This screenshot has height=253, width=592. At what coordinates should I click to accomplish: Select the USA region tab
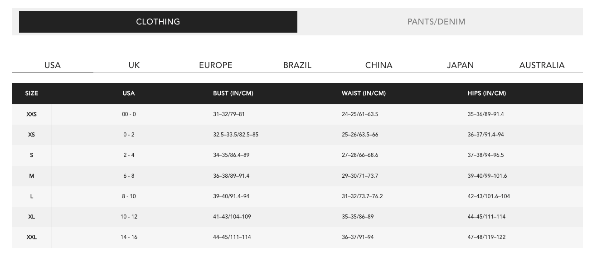[x=53, y=65]
